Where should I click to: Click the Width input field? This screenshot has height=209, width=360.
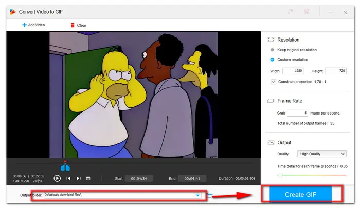[x=293, y=71]
